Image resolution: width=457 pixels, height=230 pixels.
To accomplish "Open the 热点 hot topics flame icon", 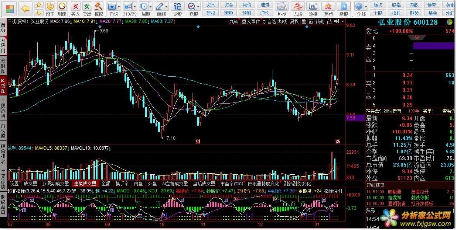I will click(x=328, y=8).
